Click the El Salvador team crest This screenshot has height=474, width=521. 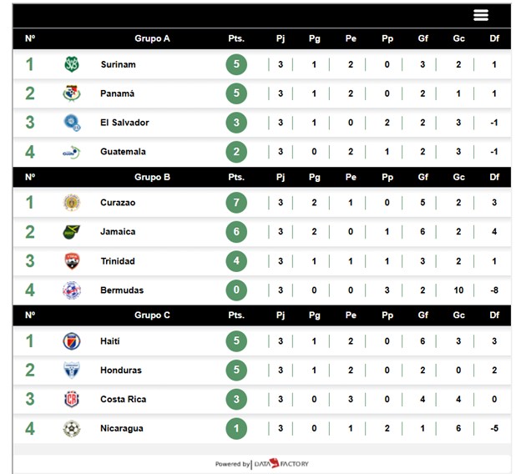click(x=72, y=123)
